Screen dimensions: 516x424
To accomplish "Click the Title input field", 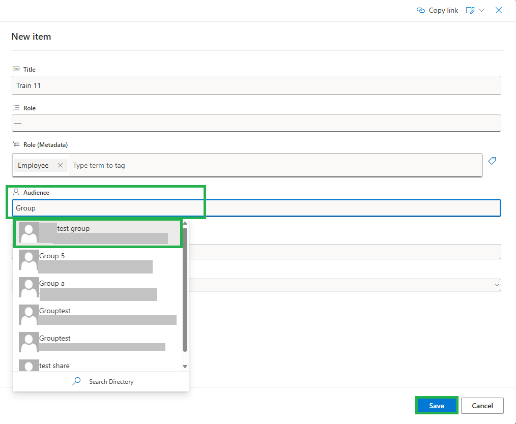I will (256, 85).
